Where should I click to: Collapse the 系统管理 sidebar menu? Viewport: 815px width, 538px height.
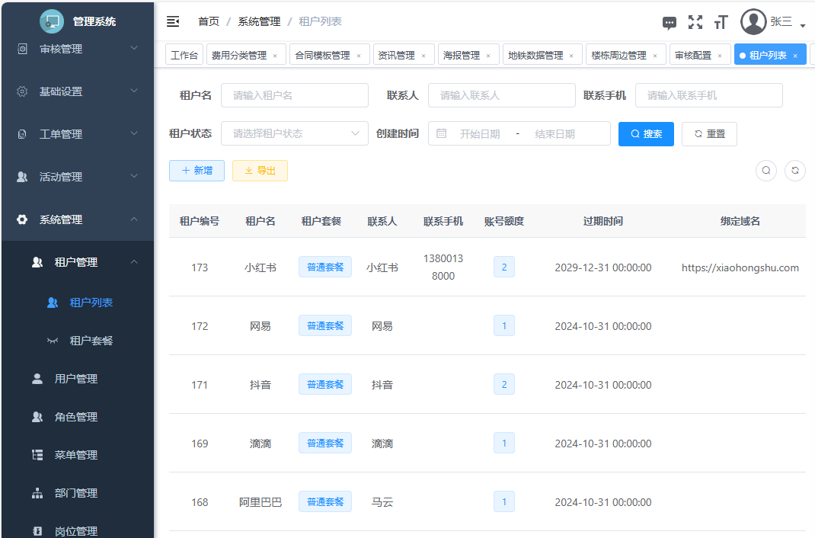pos(77,219)
